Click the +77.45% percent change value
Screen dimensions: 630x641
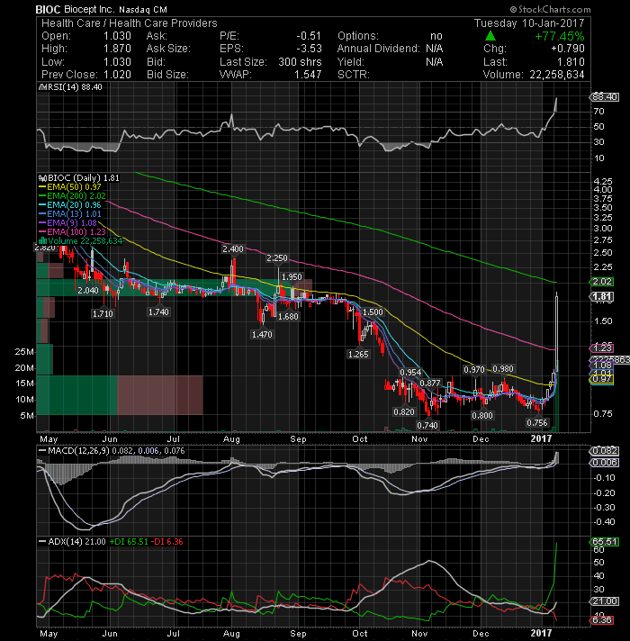click(559, 36)
